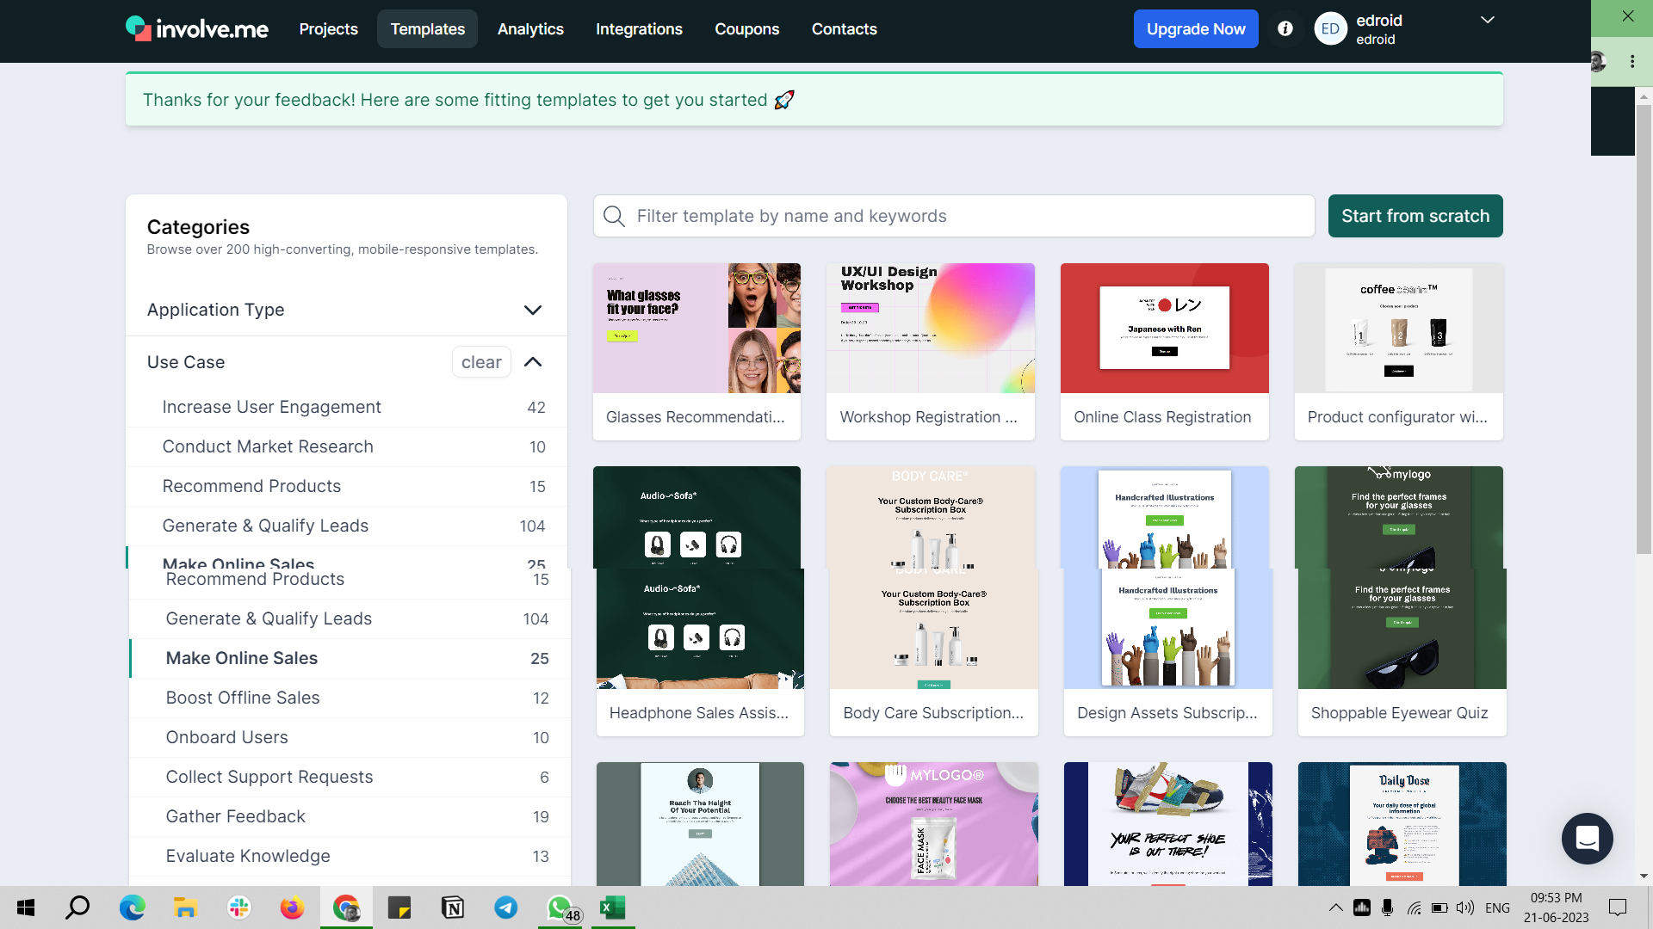Click the Start from scratch button
The image size is (1653, 929).
(1415, 216)
